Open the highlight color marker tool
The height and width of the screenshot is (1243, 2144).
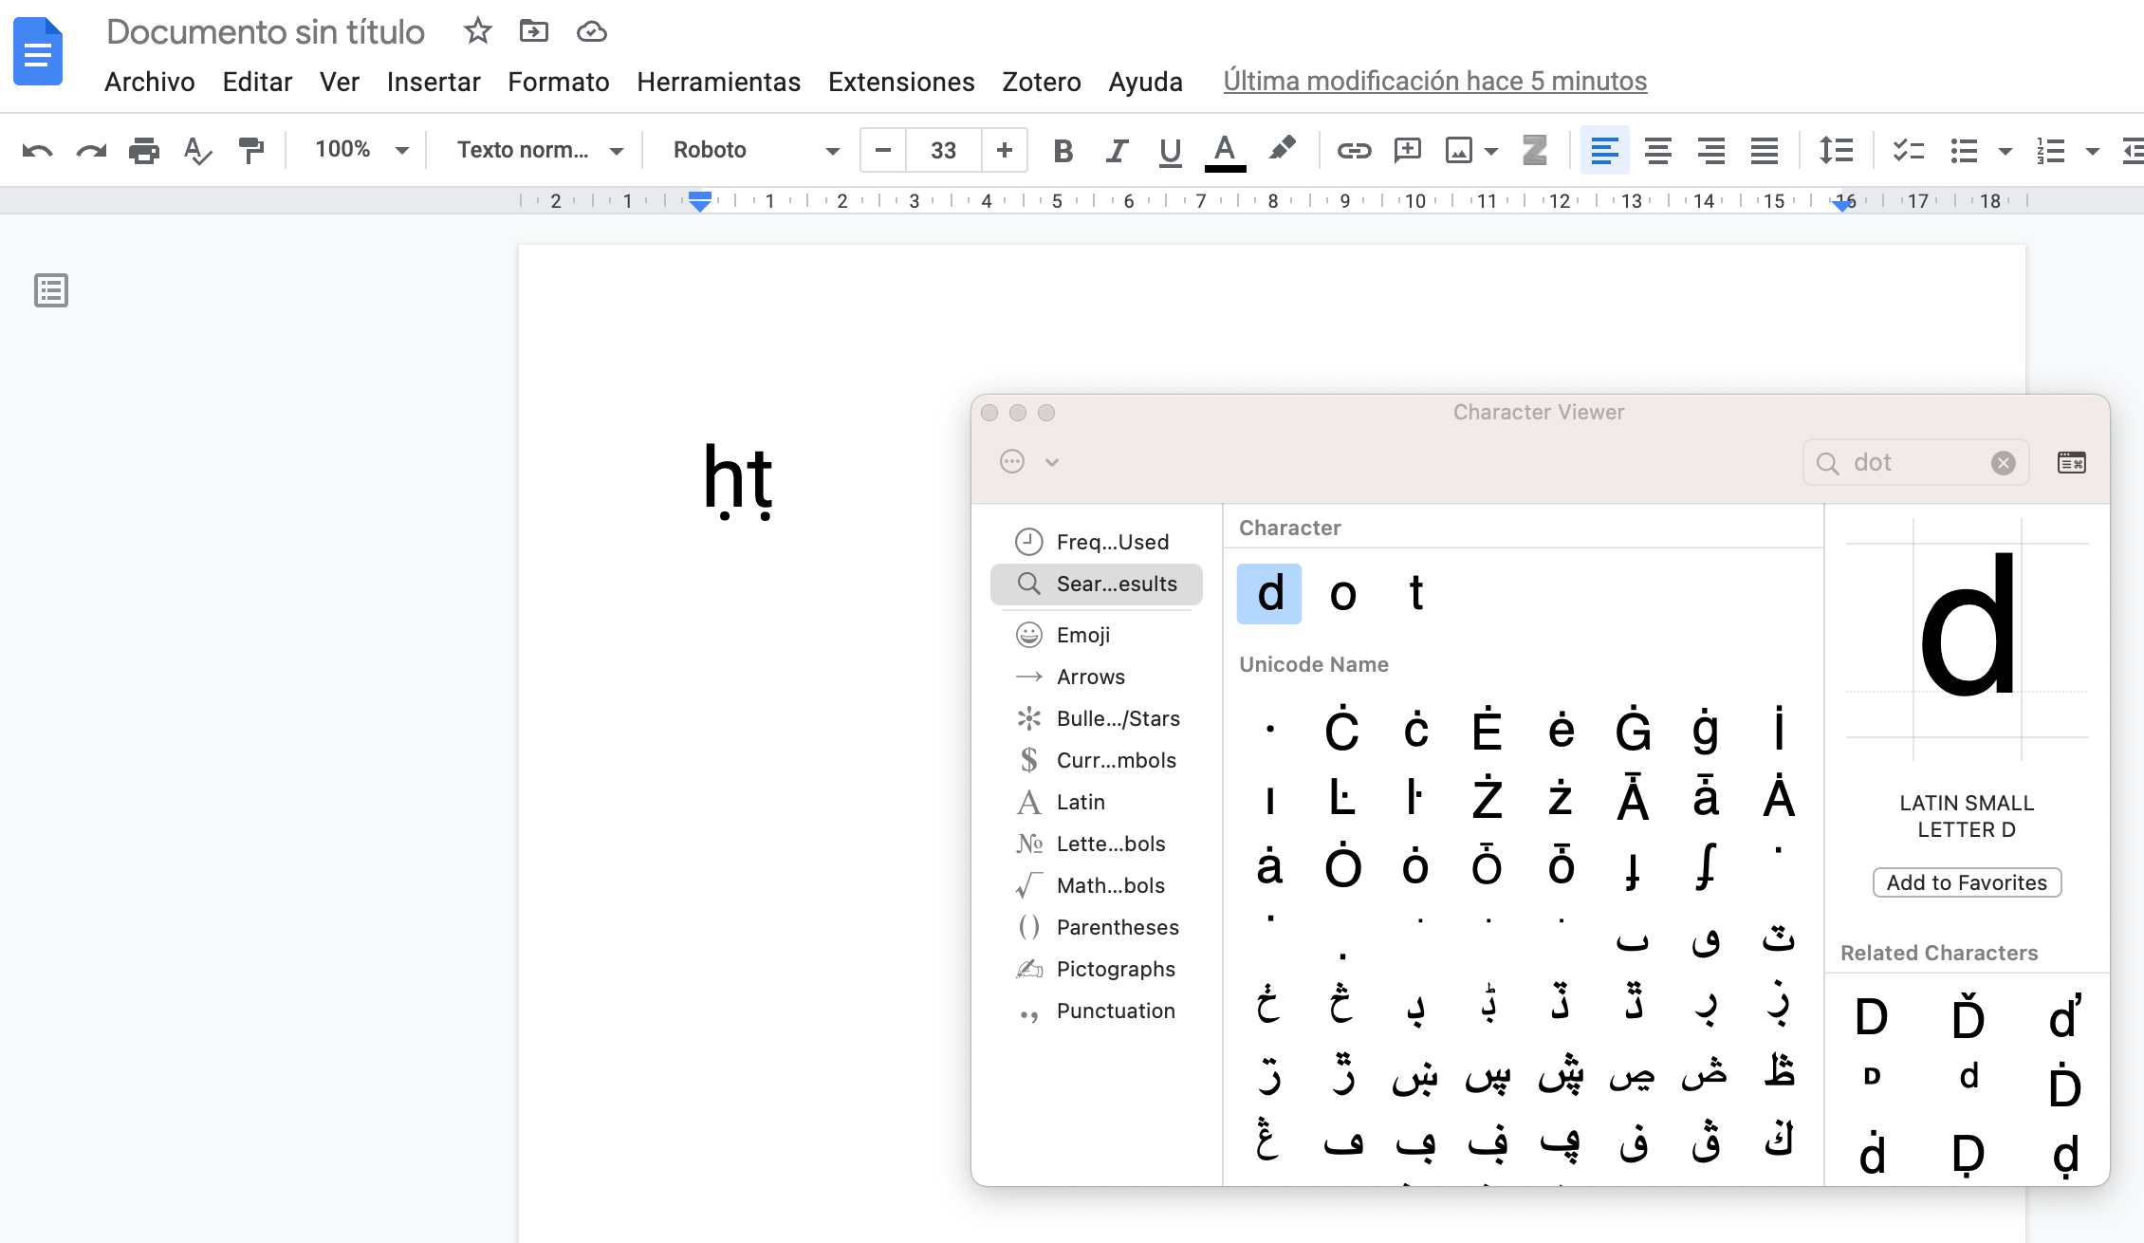pyautogui.click(x=1282, y=149)
